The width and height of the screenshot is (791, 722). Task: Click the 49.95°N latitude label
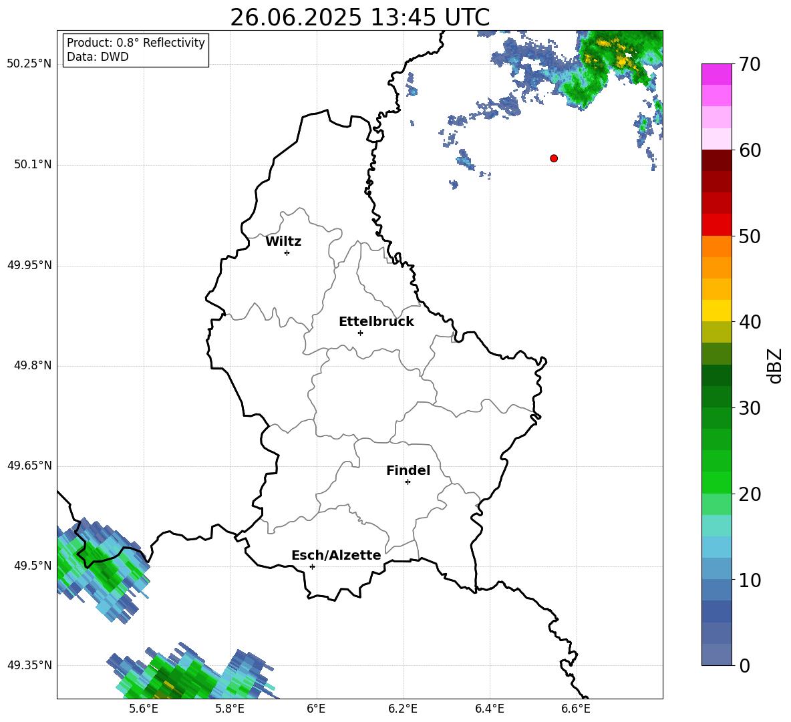pos(29,265)
